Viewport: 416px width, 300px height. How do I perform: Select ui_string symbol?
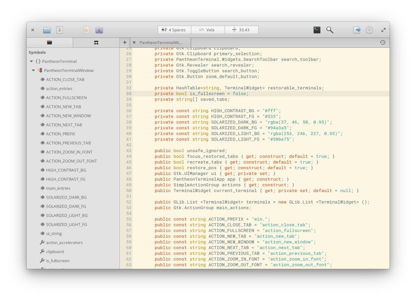[x=54, y=234]
